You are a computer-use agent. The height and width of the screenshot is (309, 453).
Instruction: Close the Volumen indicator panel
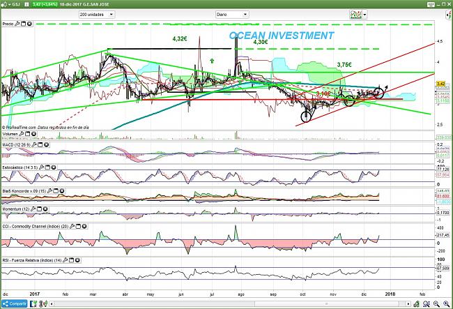pos(33,134)
